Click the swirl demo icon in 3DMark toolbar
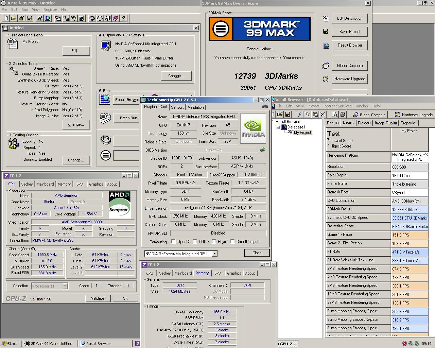435x348 pixels. tap(92, 18)
